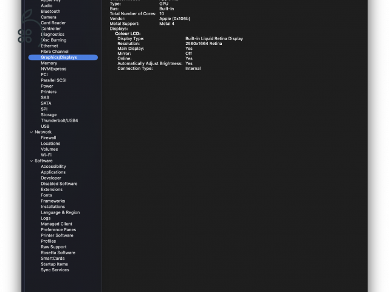This screenshot has height=292, width=389.
Task: Collapse the Software section chevron
Action: pyautogui.click(x=31, y=161)
